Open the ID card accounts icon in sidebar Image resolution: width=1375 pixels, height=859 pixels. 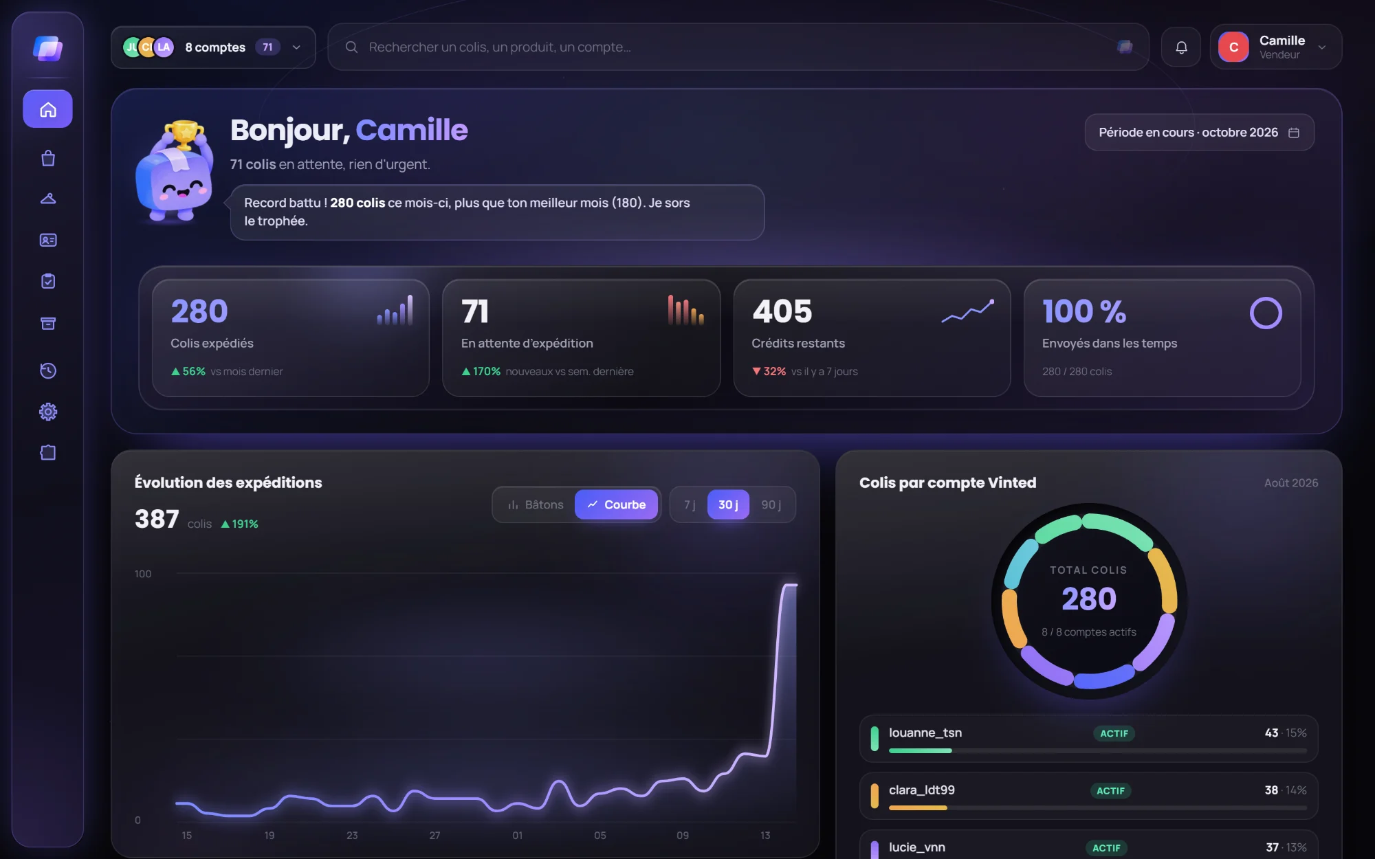(x=47, y=240)
